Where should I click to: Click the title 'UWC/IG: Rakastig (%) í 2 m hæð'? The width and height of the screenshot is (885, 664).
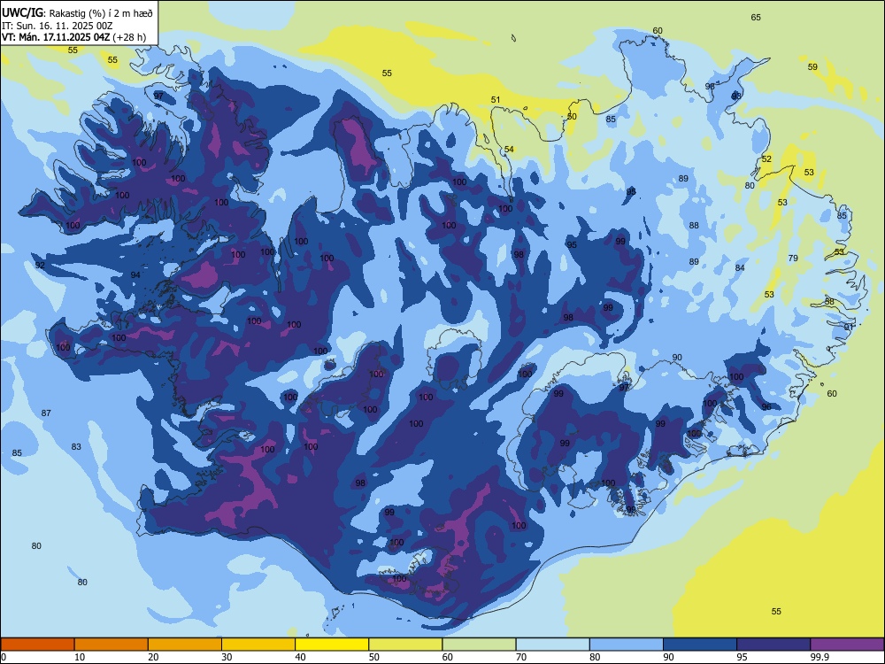pyautogui.click(x=77, y=12)
